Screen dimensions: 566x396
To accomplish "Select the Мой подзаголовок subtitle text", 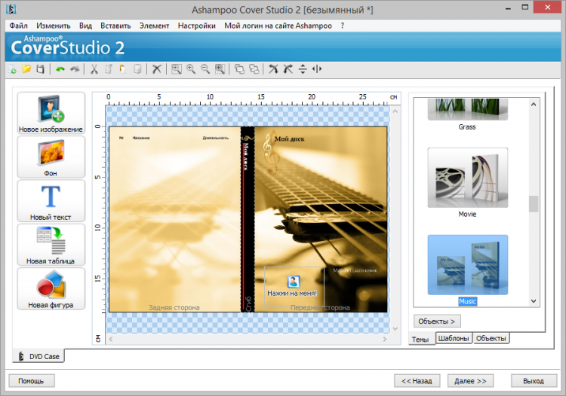I will [355, 270].
